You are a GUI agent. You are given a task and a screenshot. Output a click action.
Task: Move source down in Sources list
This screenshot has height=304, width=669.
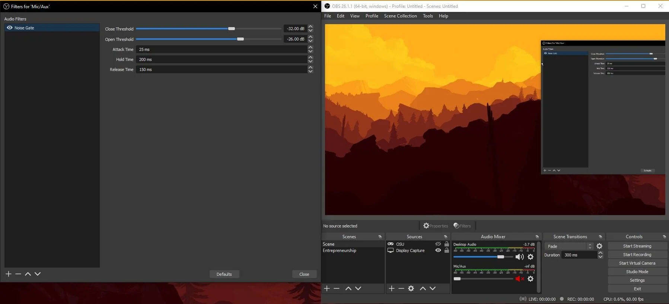coord(433,288)
